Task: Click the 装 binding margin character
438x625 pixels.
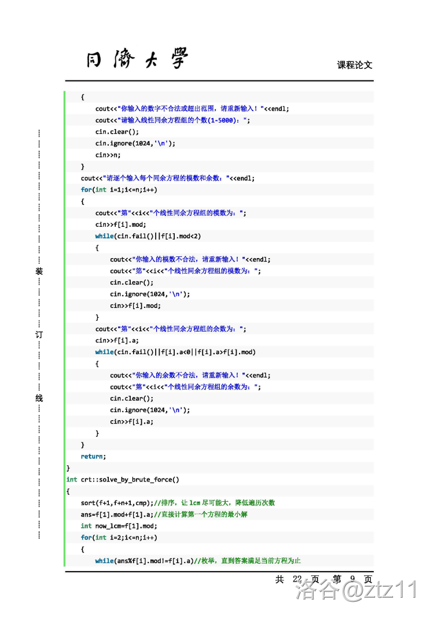Action: 39,271
